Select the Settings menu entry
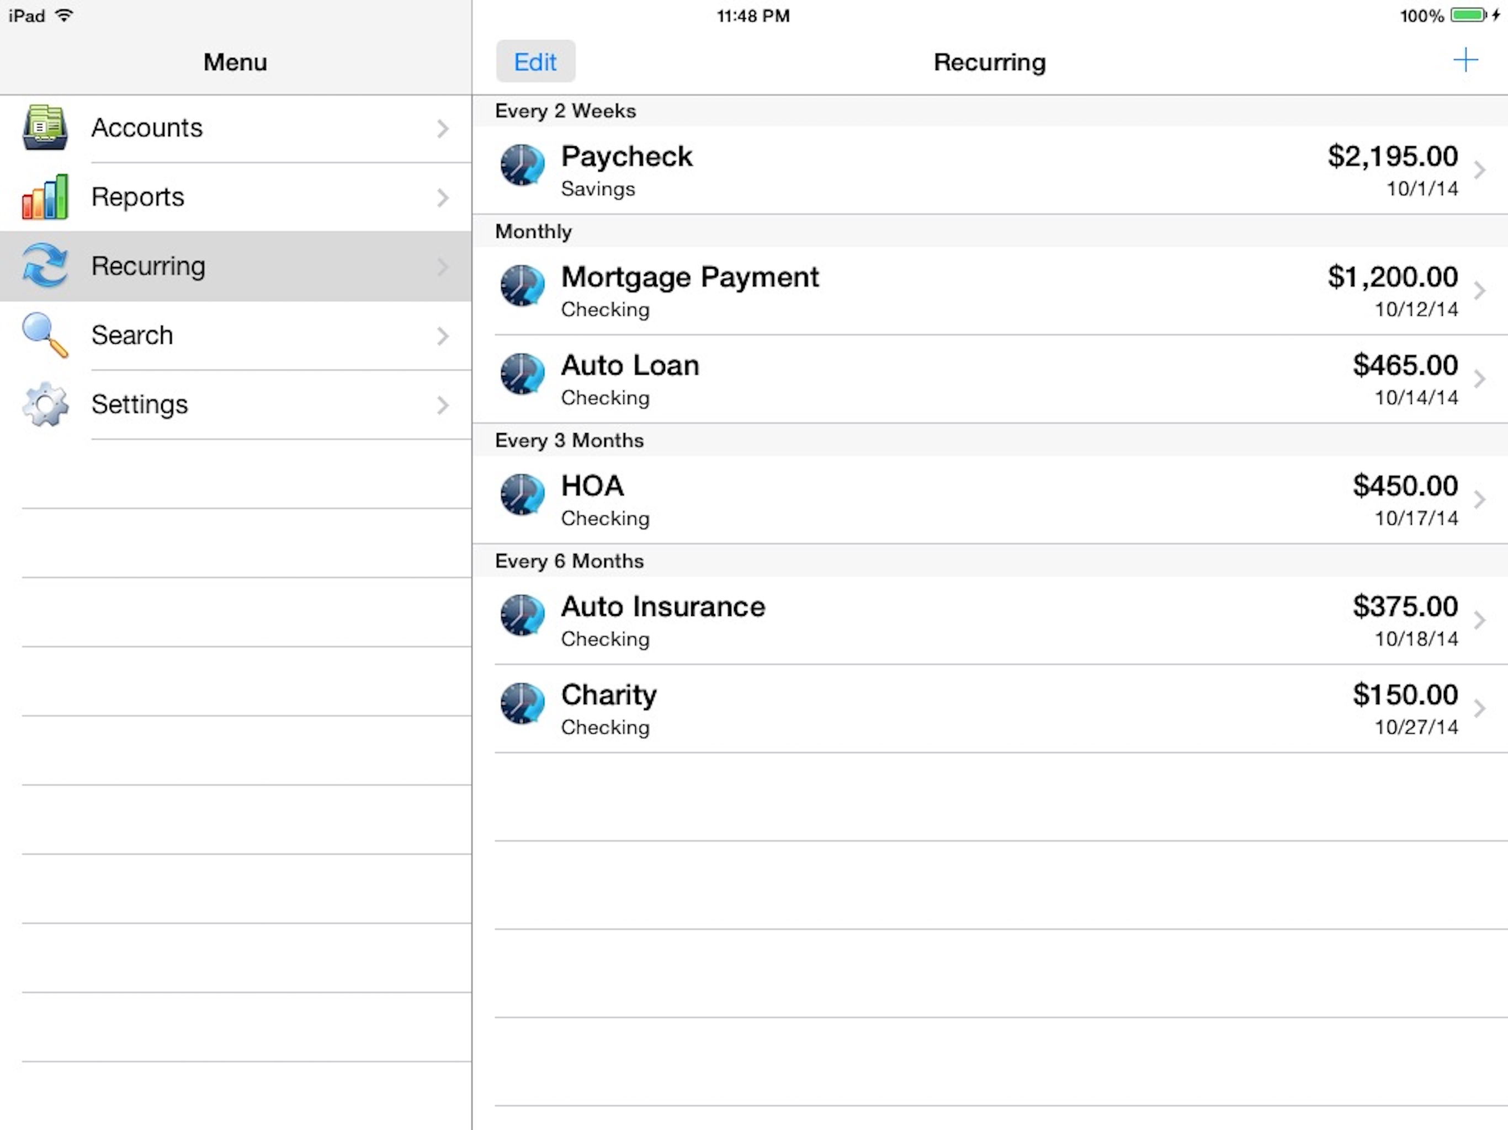Image resolution: width=1508 pixels, height=1130 pixels. [x=140, y=404]
